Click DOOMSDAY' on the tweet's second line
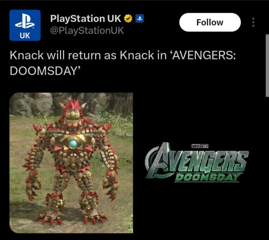The image size is (269, 240). (45, 71)
